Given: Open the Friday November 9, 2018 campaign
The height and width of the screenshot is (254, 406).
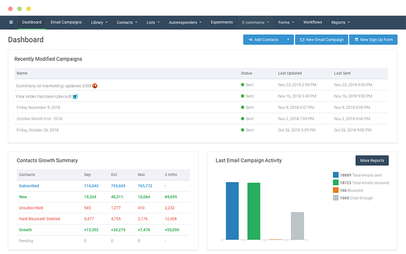Looking at the screenshot, I should click(39, 108).
